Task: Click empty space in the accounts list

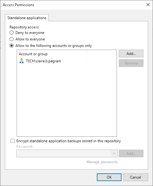Action: click(x=67, y=101)
